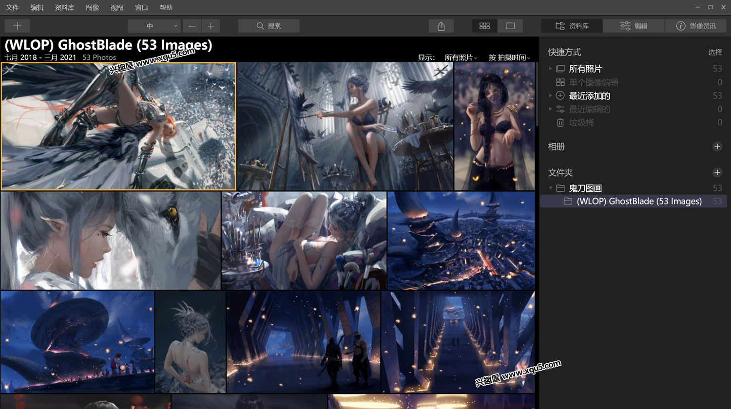Viewport: 731px width, 409px height.
Task: Open the 窗口 menu
Action: pyautogui.click(x=141, y=7)
